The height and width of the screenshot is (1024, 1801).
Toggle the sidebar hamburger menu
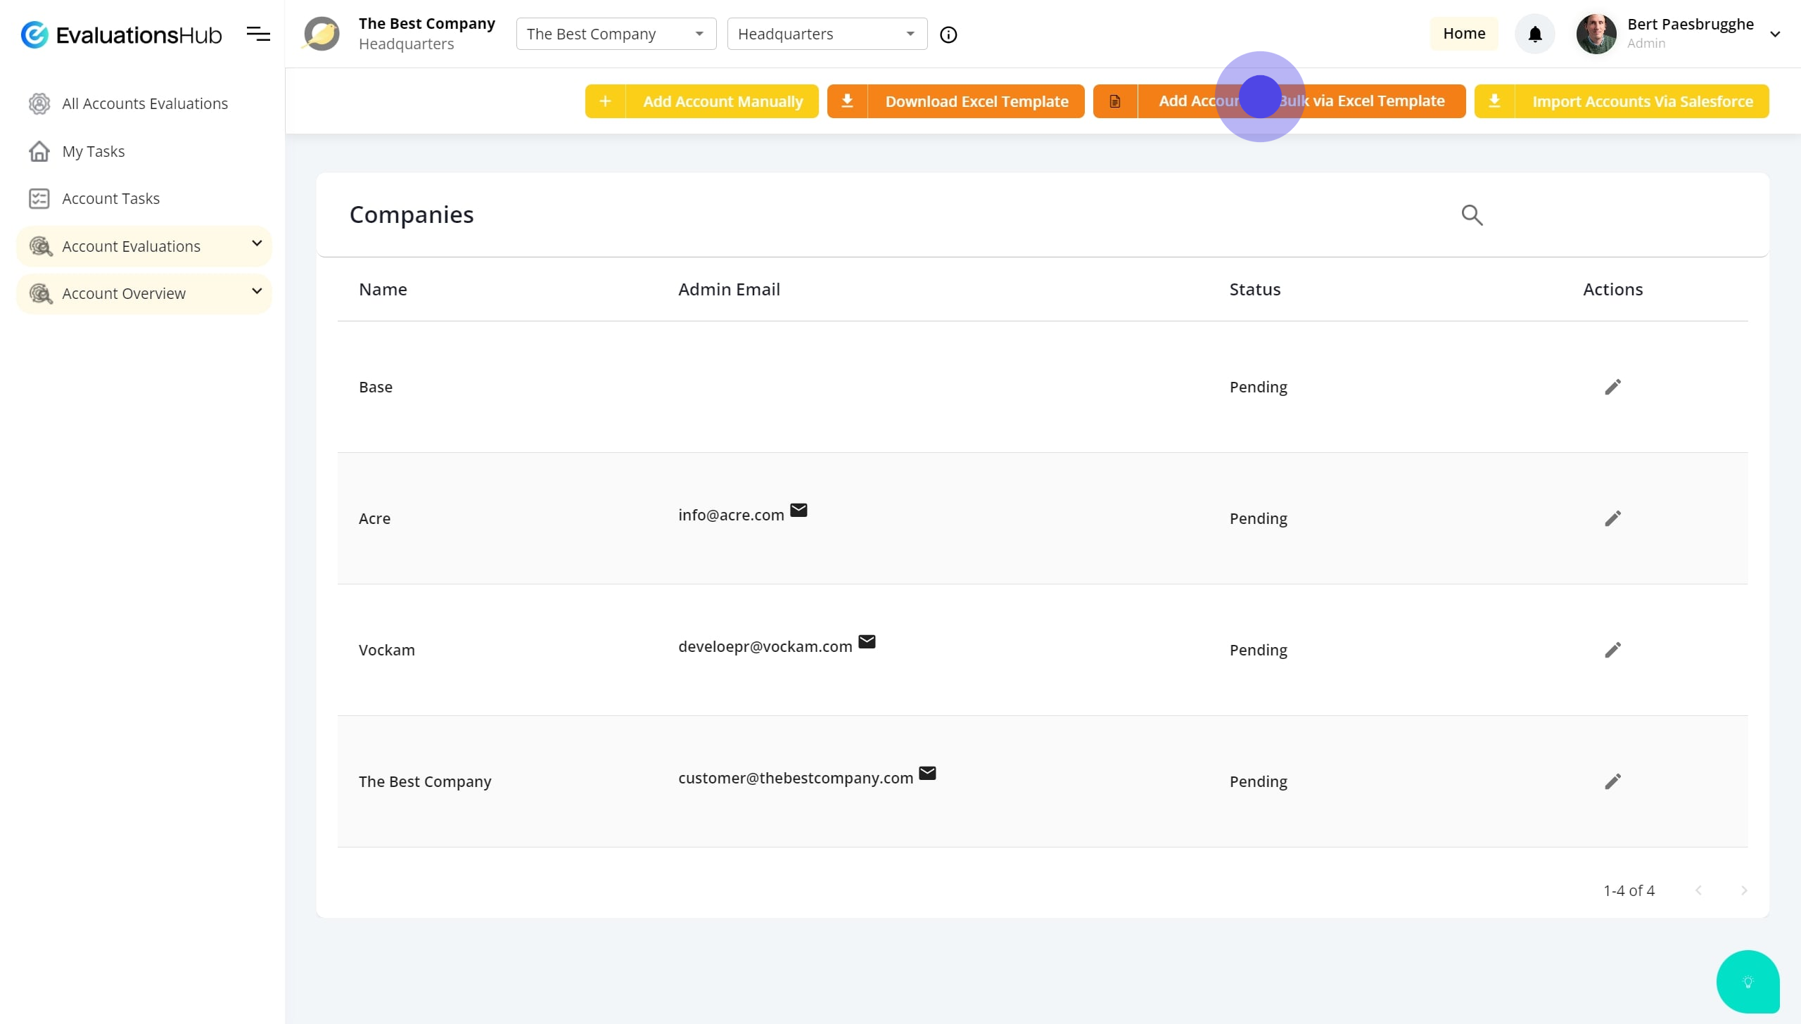click(x=258, y=34)
